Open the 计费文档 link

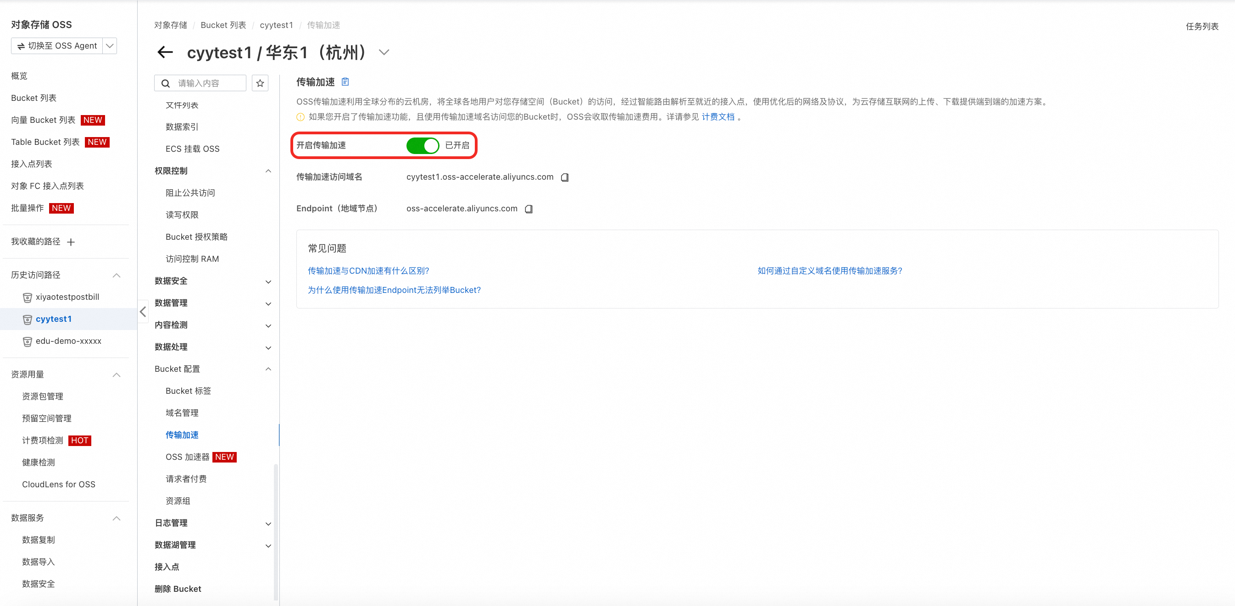718,117
